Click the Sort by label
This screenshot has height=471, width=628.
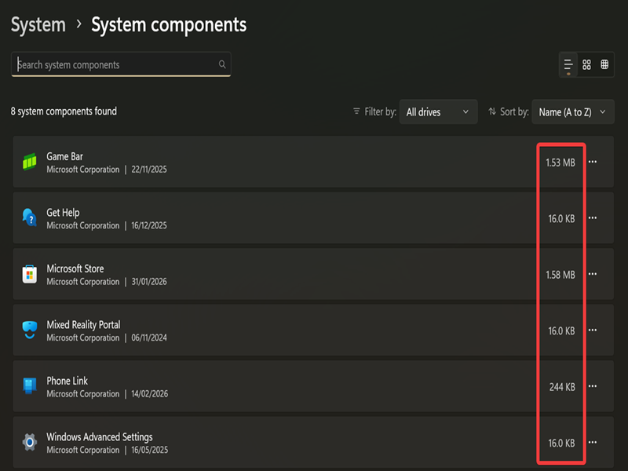click(514, 111)
